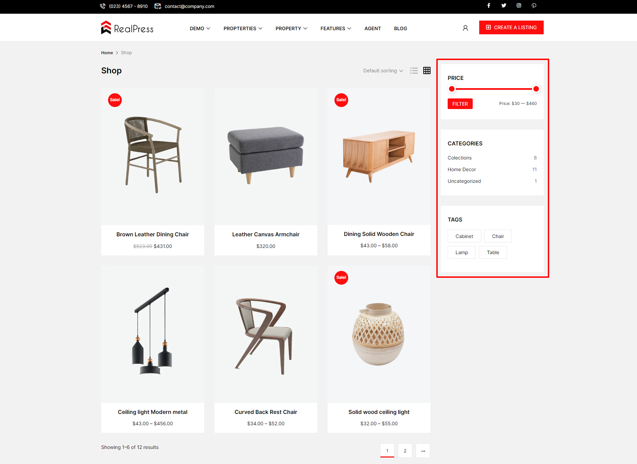Click the CREATE A LISTING button
The image size is (637, 464).
[511, 27]
